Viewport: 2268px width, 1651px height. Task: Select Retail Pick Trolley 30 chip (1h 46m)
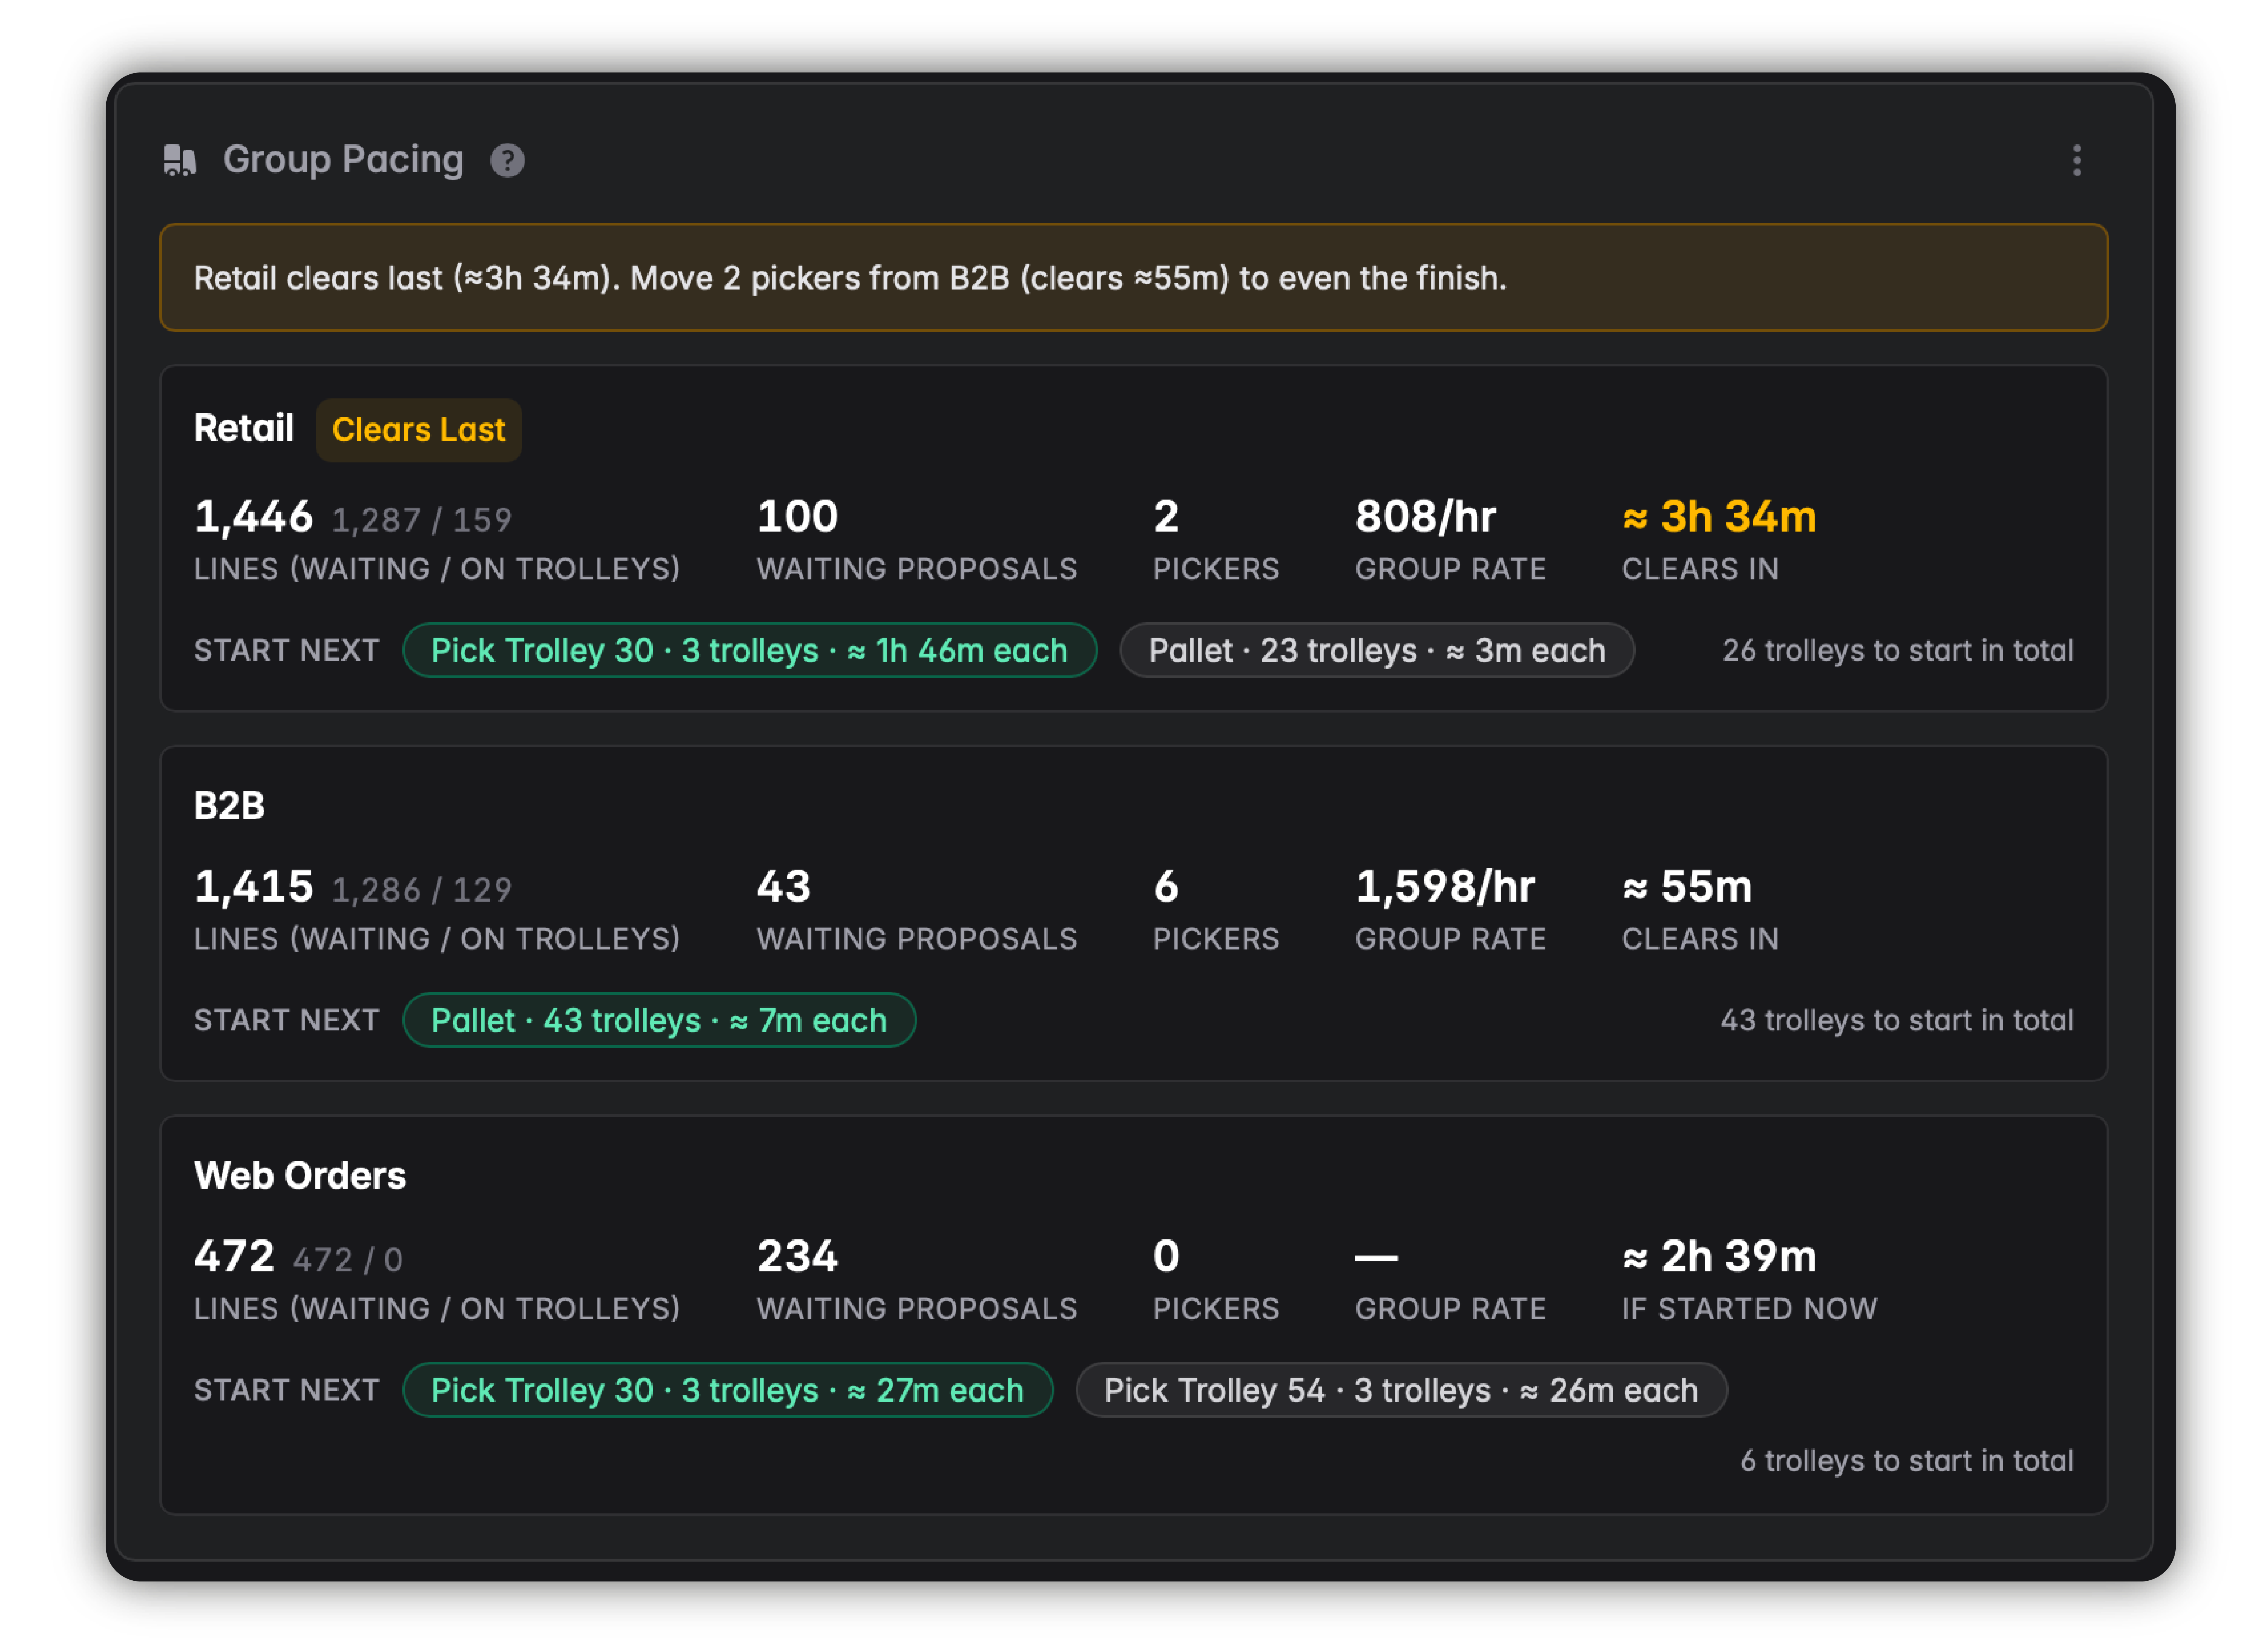coord(749,650)
